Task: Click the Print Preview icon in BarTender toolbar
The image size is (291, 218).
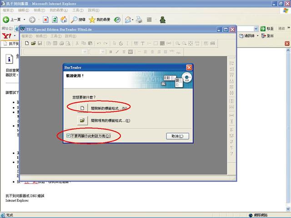Action: tap(68, 43)
